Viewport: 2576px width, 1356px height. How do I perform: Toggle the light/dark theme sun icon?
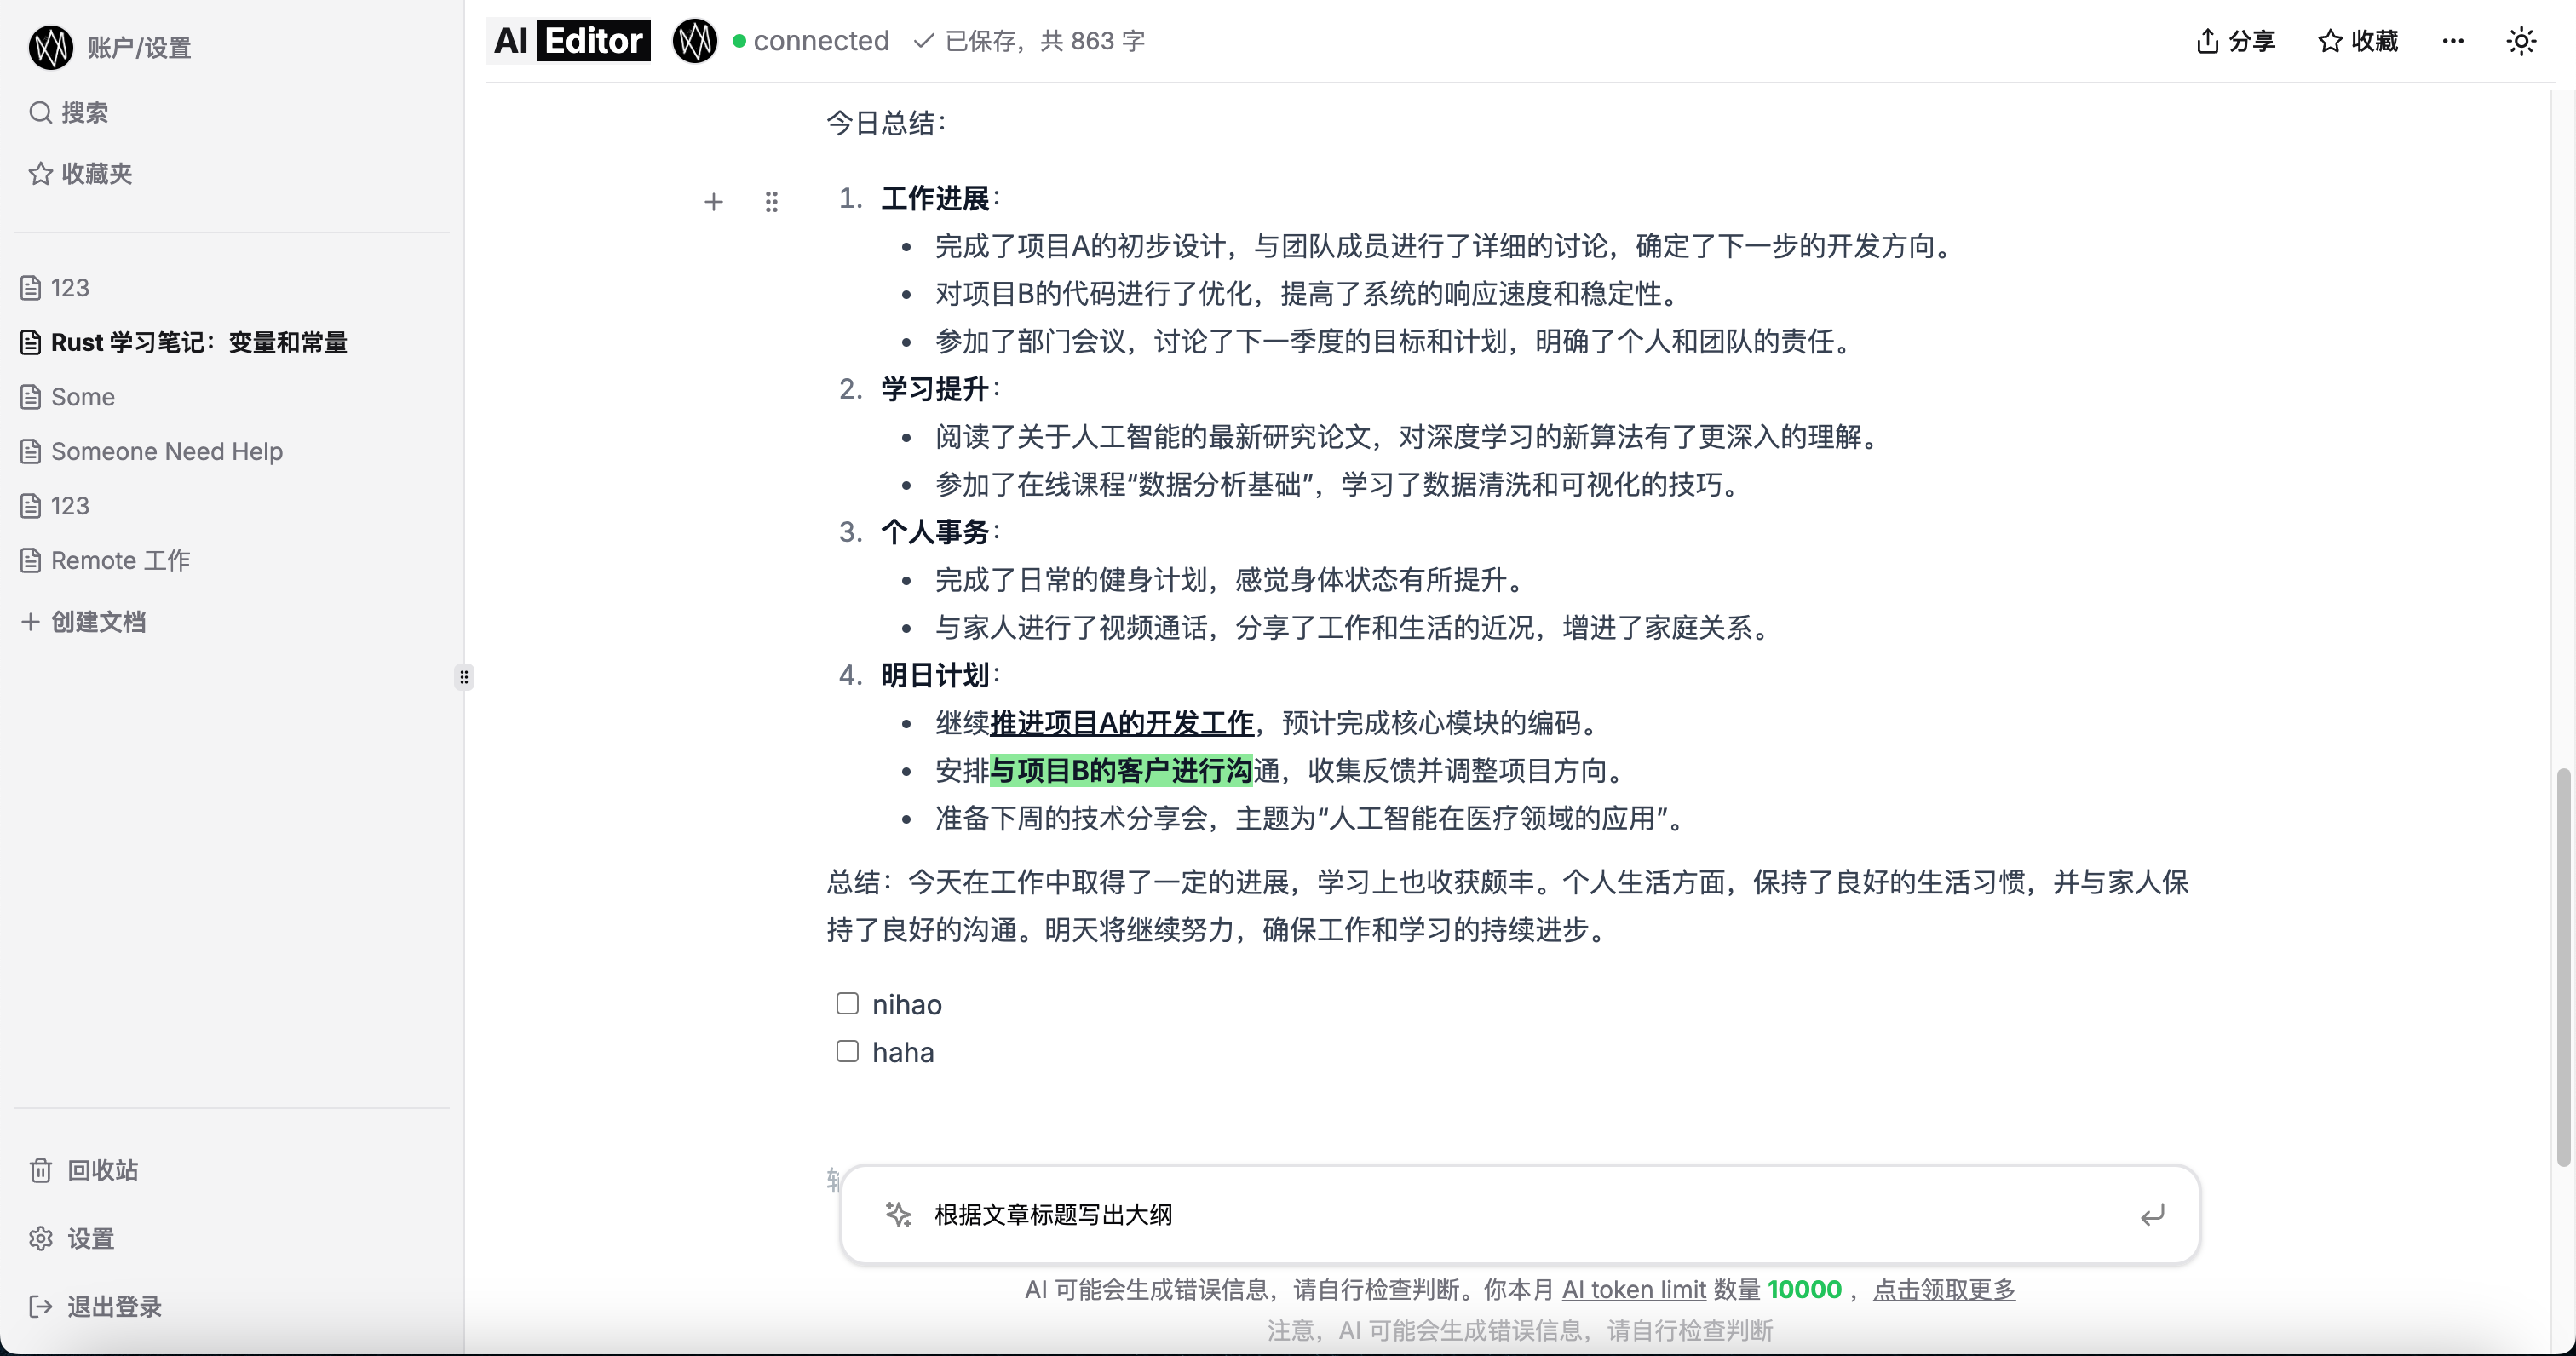pos(2521,41)
